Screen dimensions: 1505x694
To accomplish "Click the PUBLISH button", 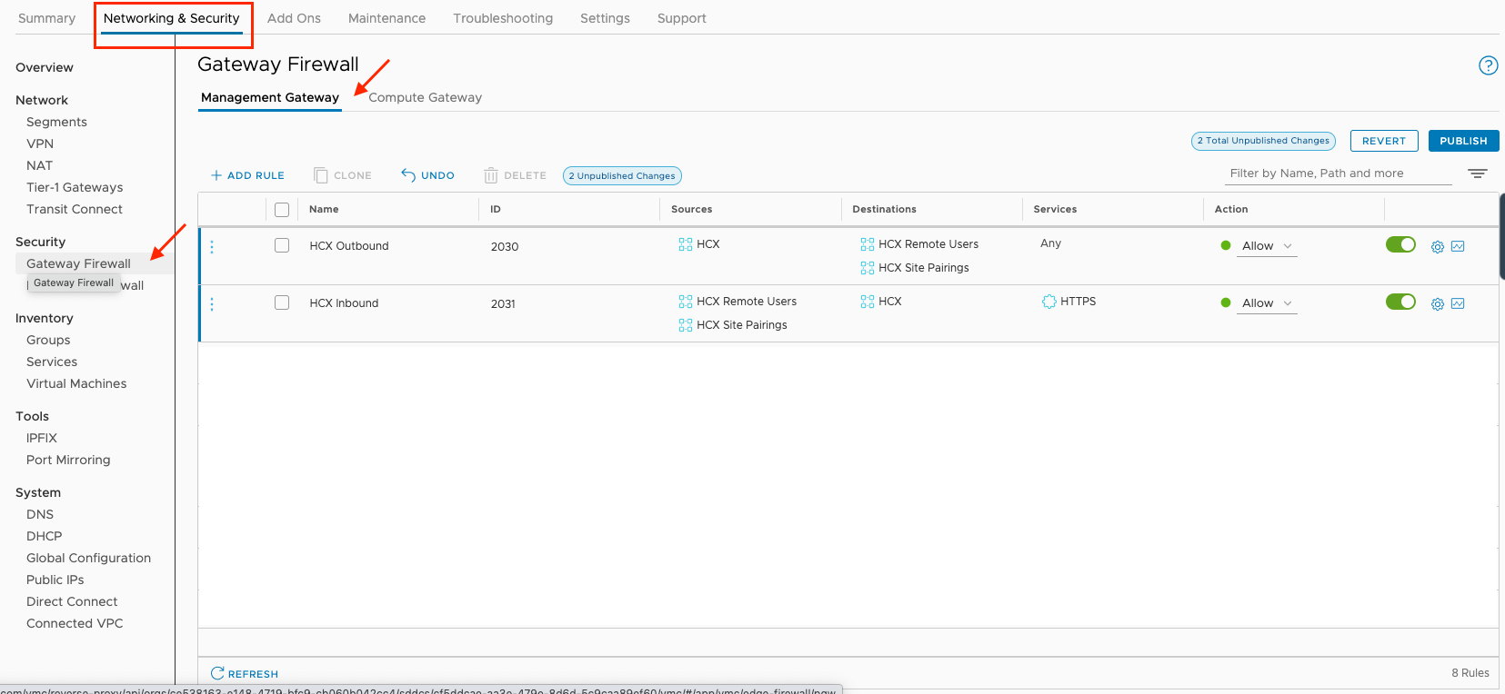I will click(1463, 141).
